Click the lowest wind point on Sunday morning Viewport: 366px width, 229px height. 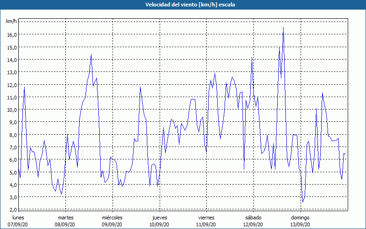303,202
